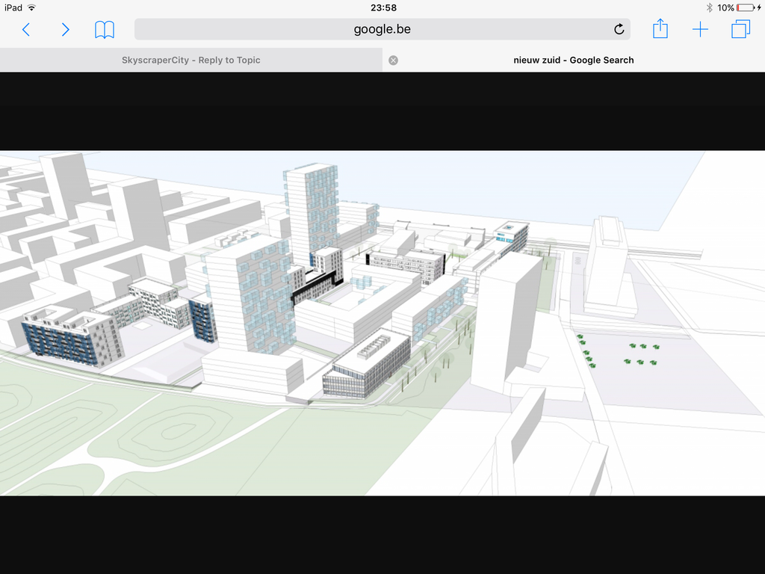Viewport: 765px width, 574px height.
Task: Tap the Wi-Fi status icon
Action: point(31,7)
